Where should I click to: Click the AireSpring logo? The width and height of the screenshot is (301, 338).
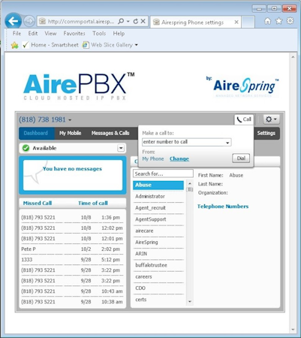point(242,86)
